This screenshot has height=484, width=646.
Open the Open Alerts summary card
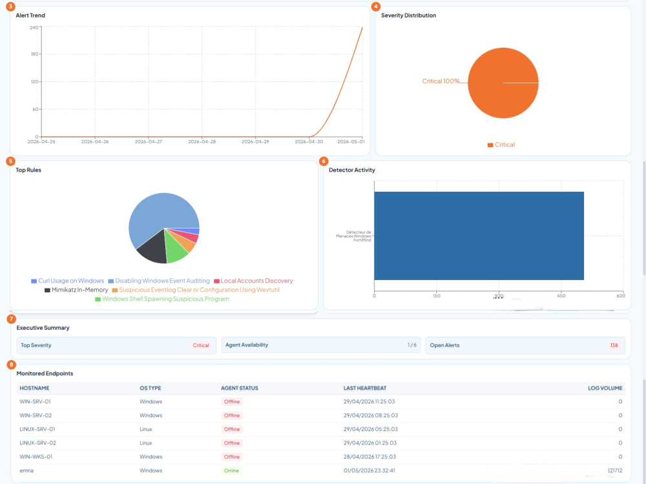[525, 345]
